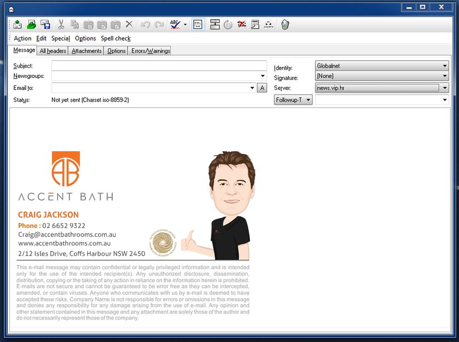Viewport: 459px width, 342px height.
Task: Click the Delete X toolbar icon
Action: coord(129,25)
